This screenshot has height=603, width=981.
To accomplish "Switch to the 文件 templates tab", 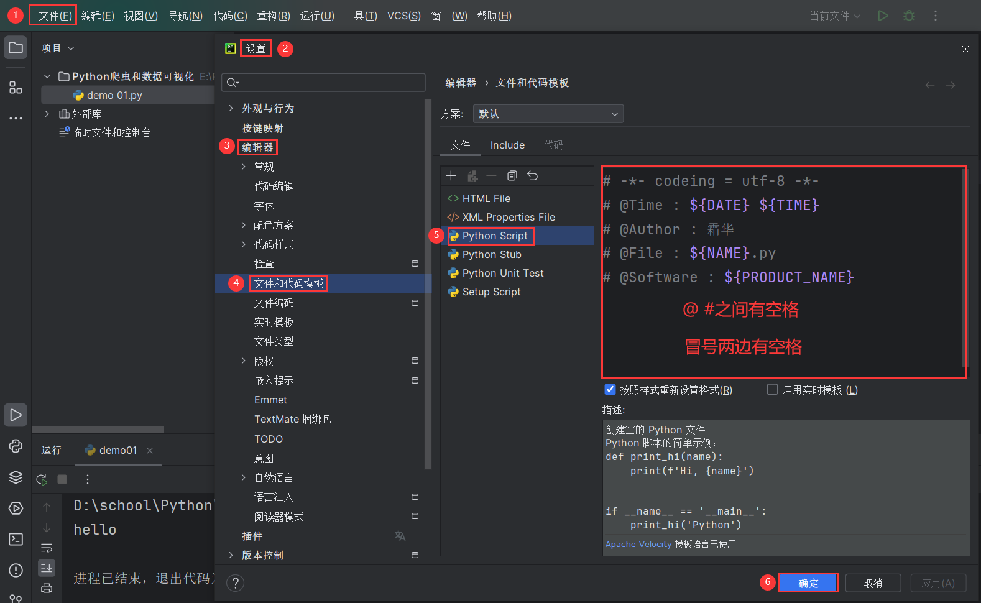I will pyautogui.click(x=460, y=145).
